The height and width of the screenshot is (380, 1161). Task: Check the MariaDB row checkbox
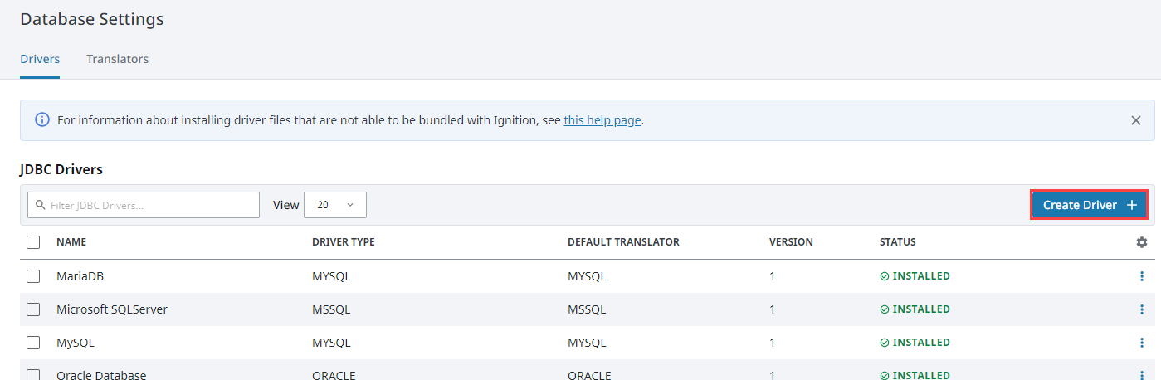click(x=33, y=276)
